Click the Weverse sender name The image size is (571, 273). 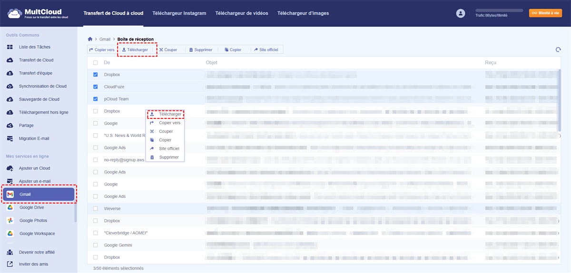(x=112, y=209)
